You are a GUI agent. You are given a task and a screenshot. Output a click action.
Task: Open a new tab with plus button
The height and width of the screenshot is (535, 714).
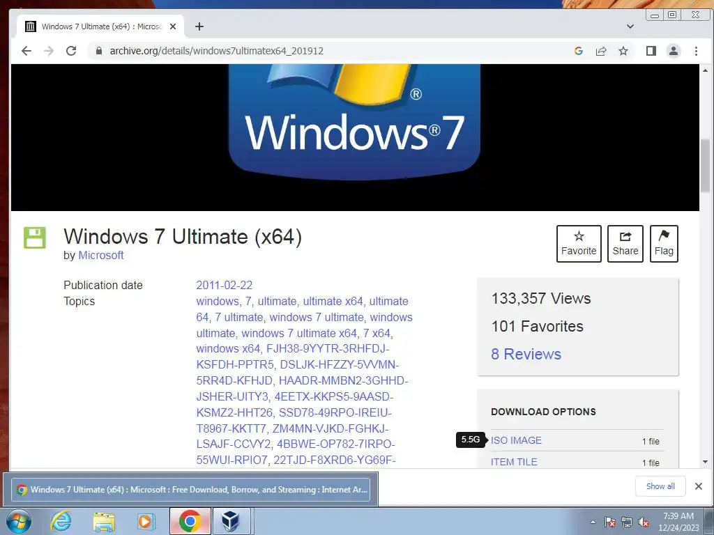(x=199, y=26)
